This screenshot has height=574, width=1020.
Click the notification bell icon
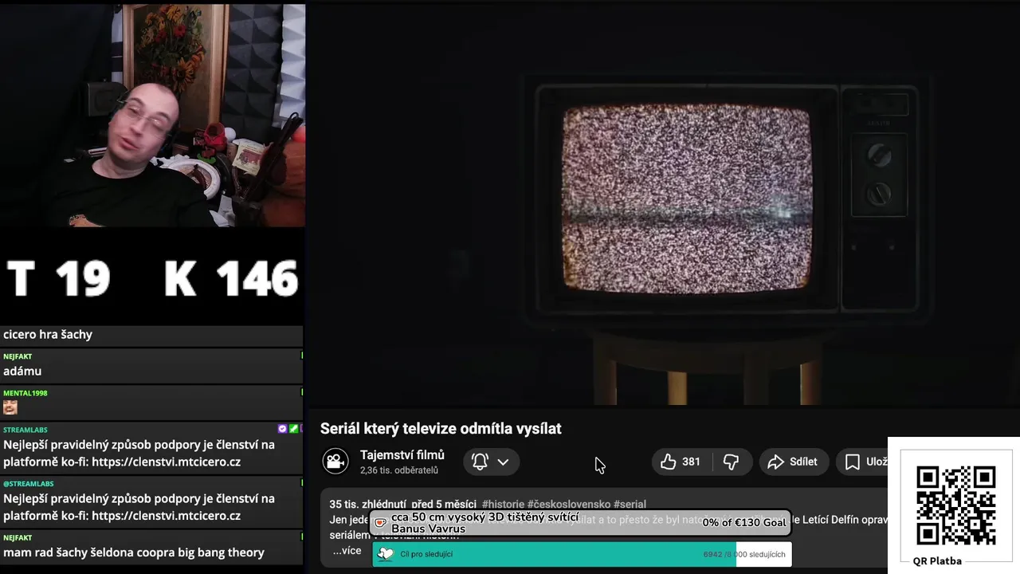click(x=480, y=462)
